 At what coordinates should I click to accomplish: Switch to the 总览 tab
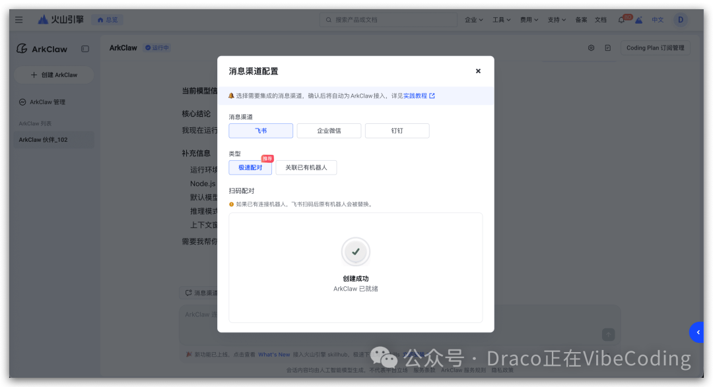point(107,19)
